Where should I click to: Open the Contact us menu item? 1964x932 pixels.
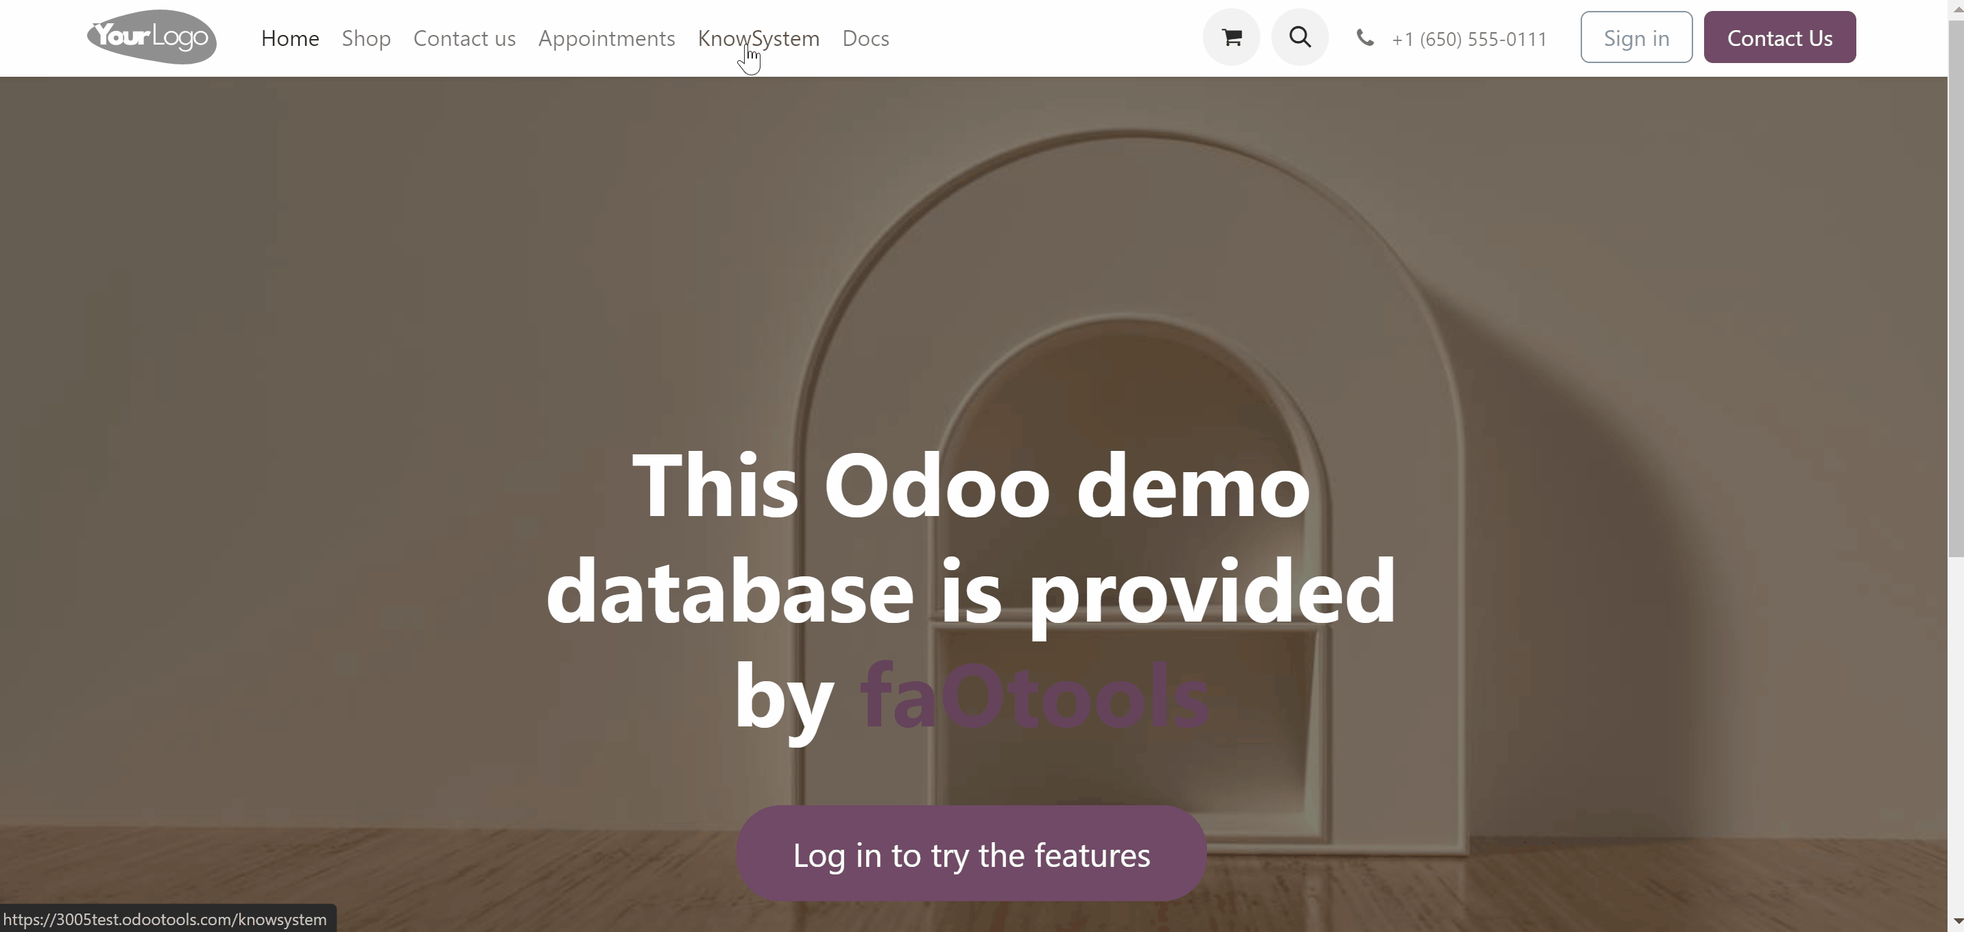tap(464, 38)
